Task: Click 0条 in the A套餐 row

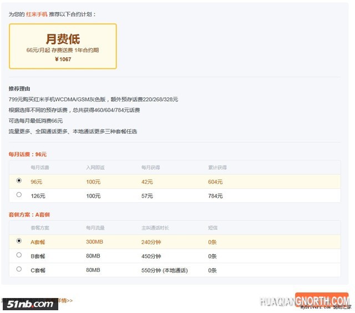Action: [x=212, y=242]
